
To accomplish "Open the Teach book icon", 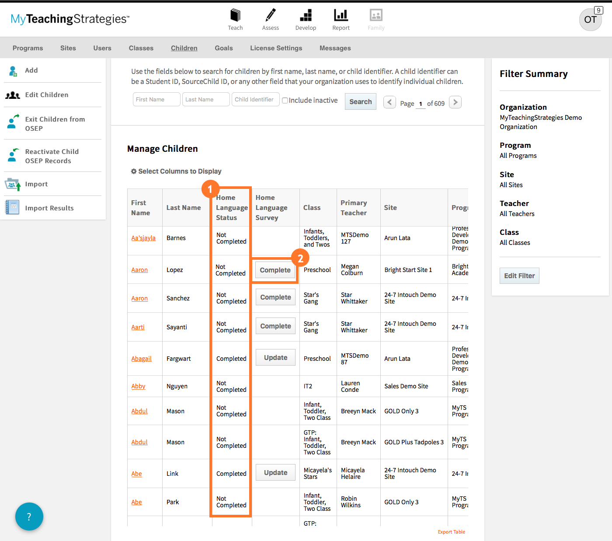I will 235,16.
